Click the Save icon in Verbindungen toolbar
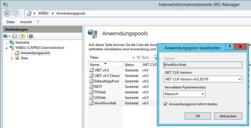The width and height of the screenshot is (251, 128). [x=15, y=36]
